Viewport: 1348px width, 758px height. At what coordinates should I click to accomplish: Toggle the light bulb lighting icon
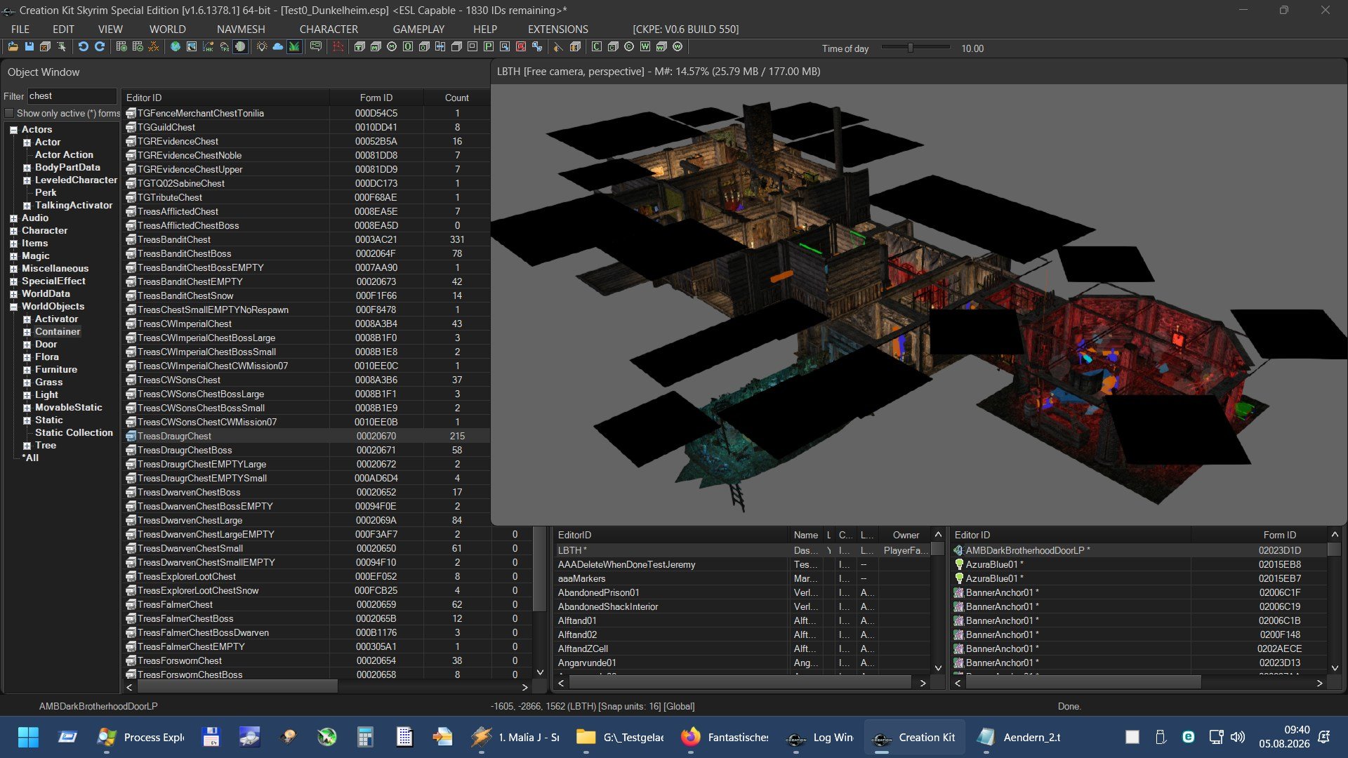pyautogui.click(x=262, y=47)
